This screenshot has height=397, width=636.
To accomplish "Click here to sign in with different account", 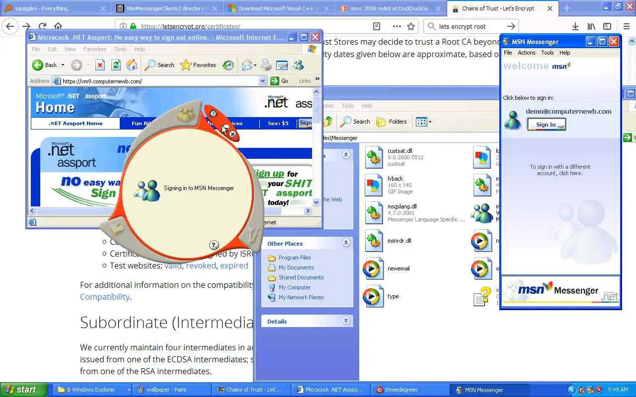I will tap(559, 170).
